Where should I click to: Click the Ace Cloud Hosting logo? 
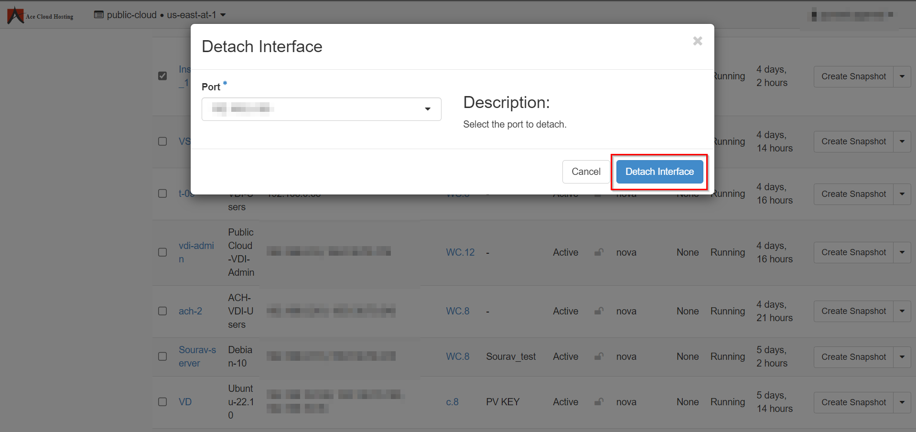pos(40,14)
